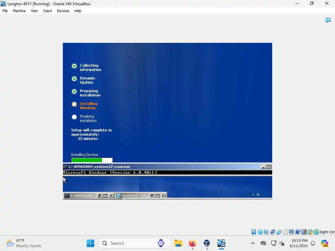Click the Windows taskbar Search box

coord(134,243)
